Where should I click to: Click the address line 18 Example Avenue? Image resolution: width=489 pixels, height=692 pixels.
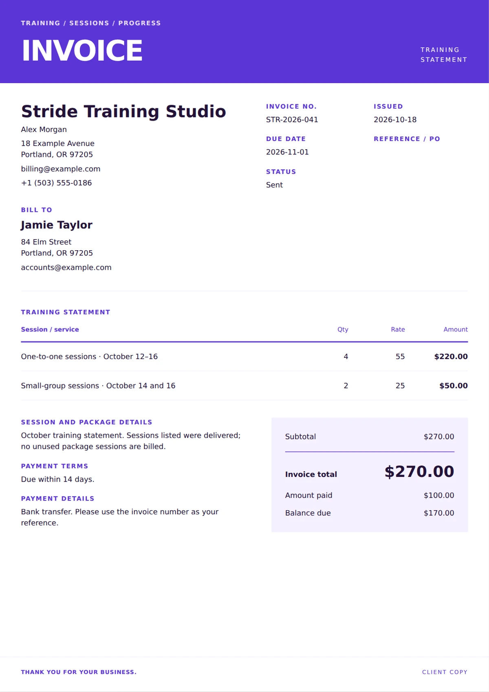coord(58,143)
